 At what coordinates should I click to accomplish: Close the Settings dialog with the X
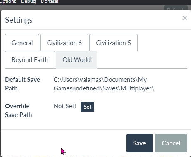point(184,18)
